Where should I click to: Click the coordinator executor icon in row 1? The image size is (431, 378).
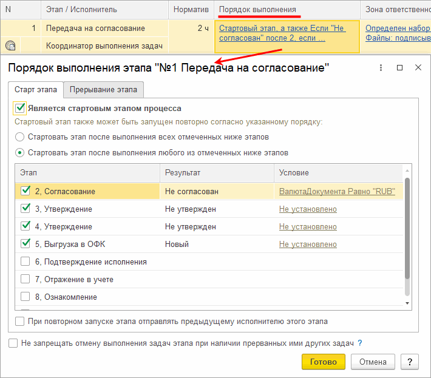point(10,46)
